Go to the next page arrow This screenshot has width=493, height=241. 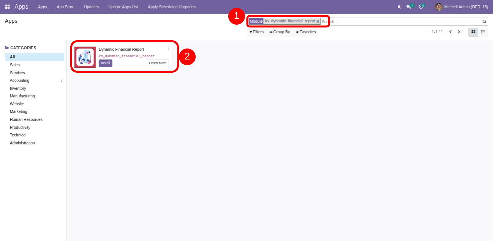(459, 32)
